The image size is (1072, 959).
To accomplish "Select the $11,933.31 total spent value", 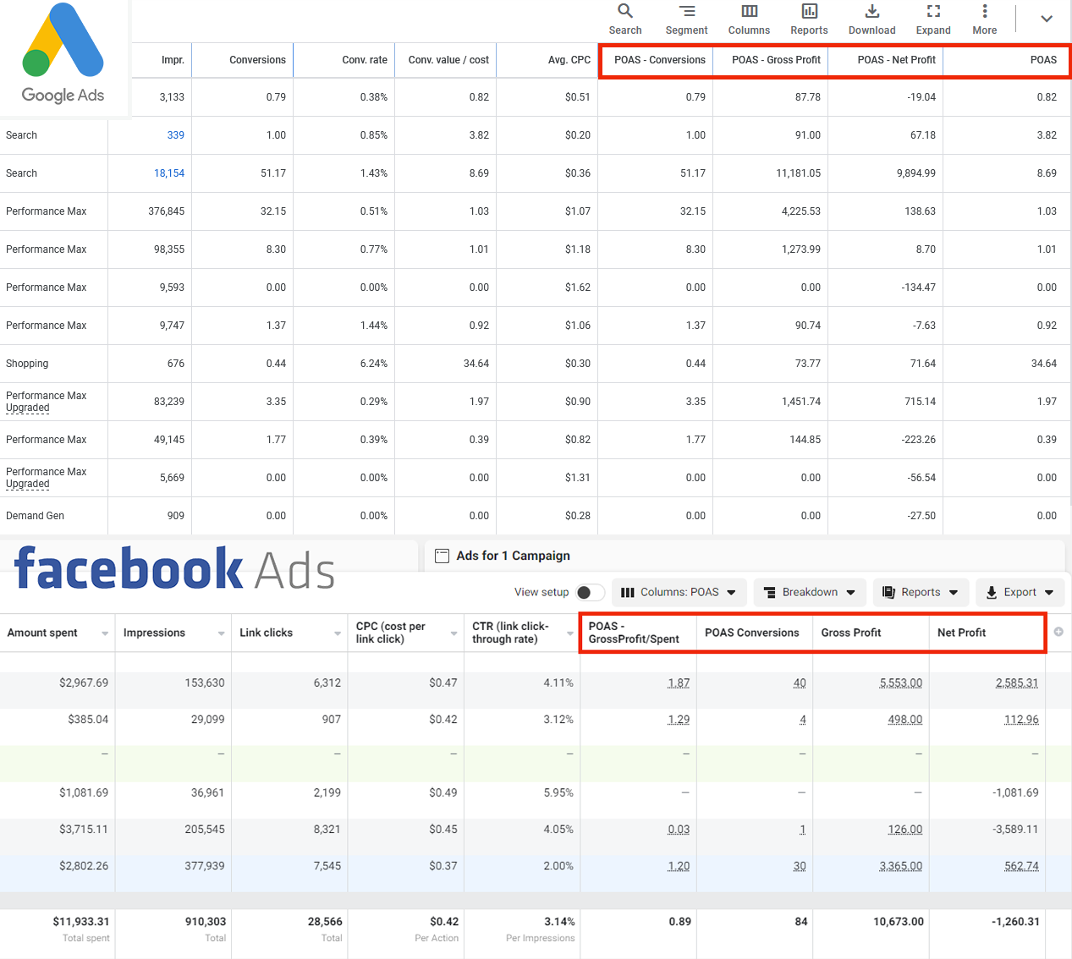I will point(81,922).
